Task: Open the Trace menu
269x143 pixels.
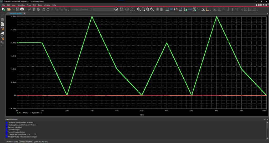Action: click(x=29, y=5)
